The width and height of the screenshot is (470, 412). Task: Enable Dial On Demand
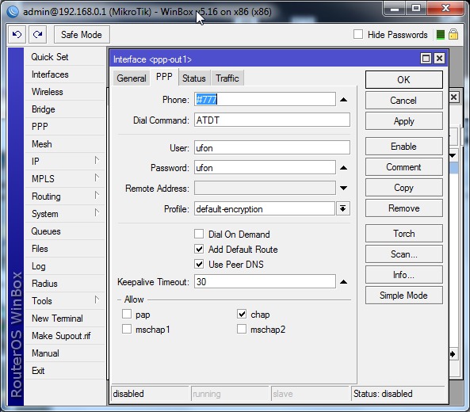tap(199, 234)
